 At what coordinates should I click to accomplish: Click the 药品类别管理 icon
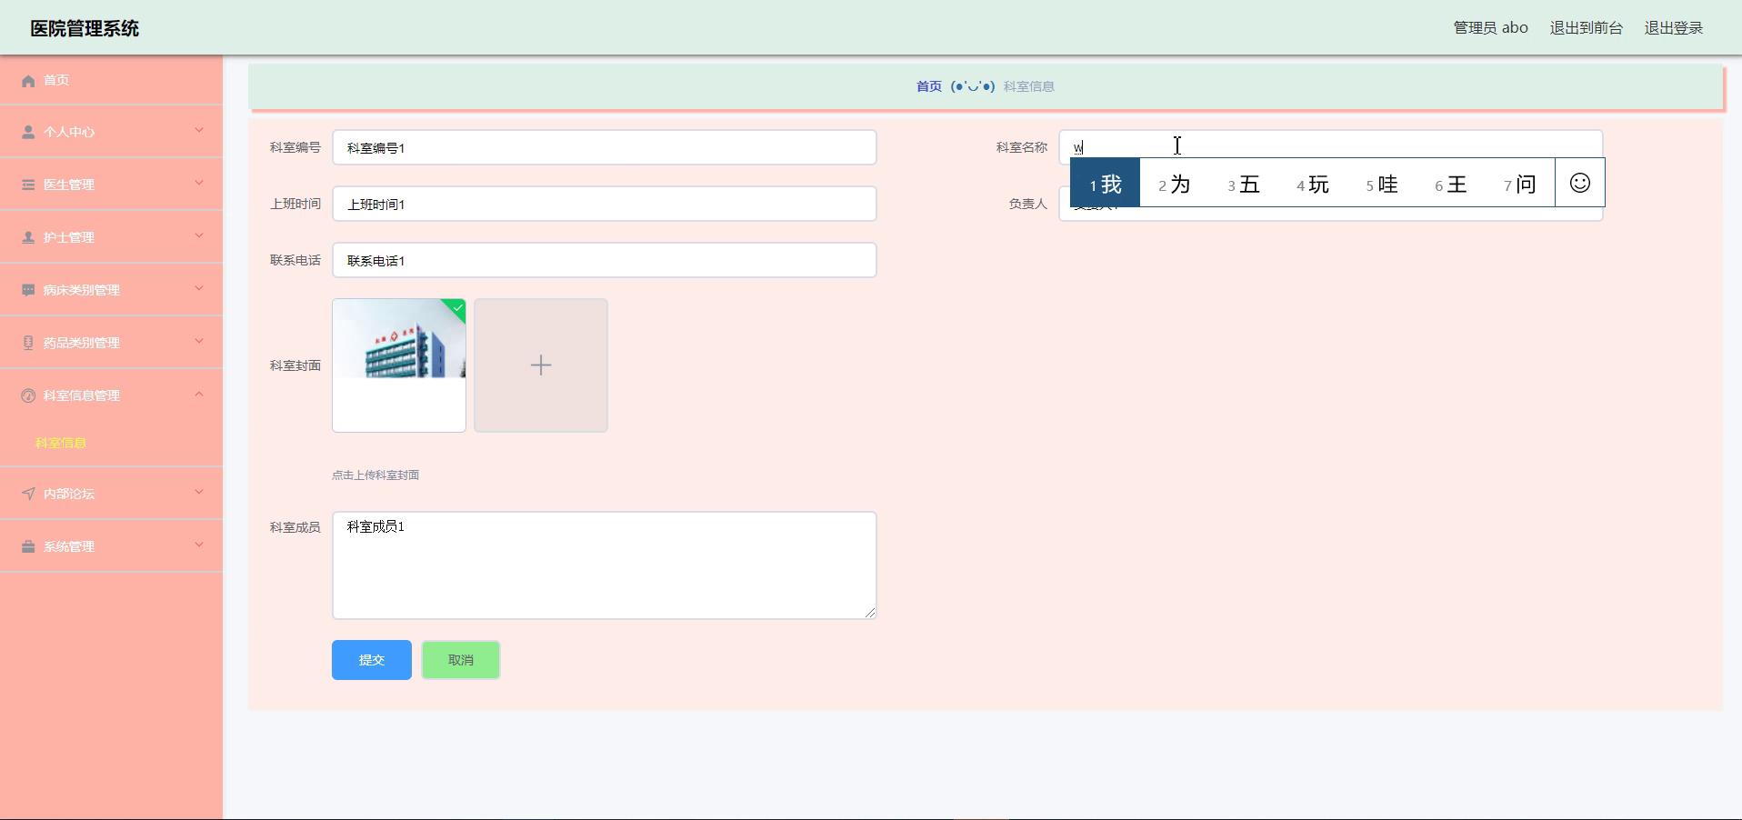[28, 344]
